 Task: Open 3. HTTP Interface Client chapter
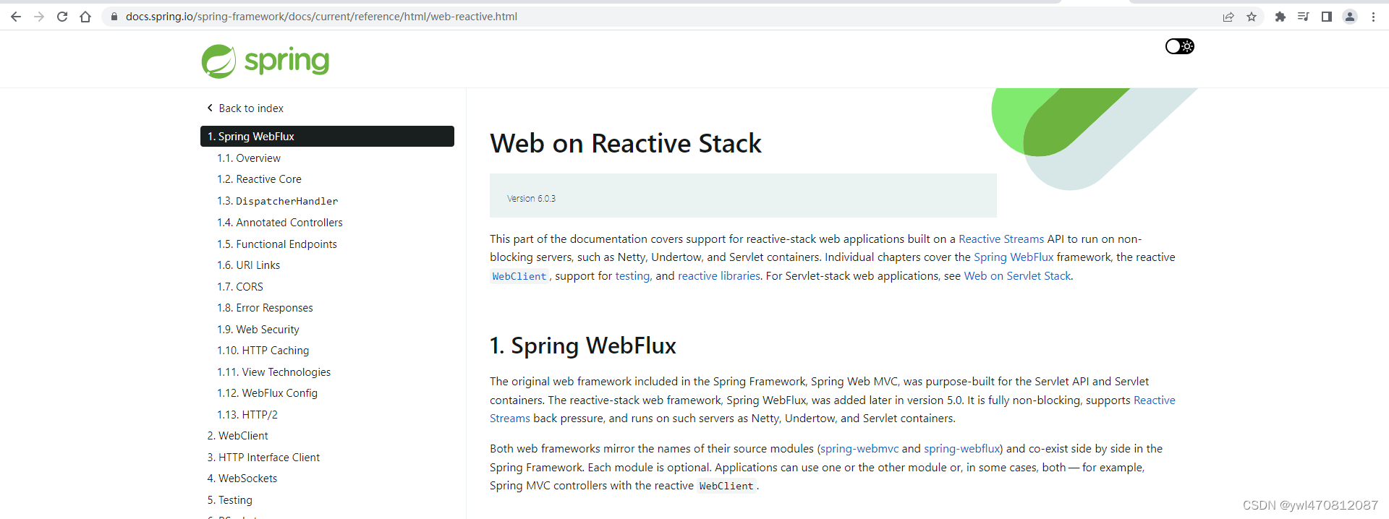pos(263,458)
